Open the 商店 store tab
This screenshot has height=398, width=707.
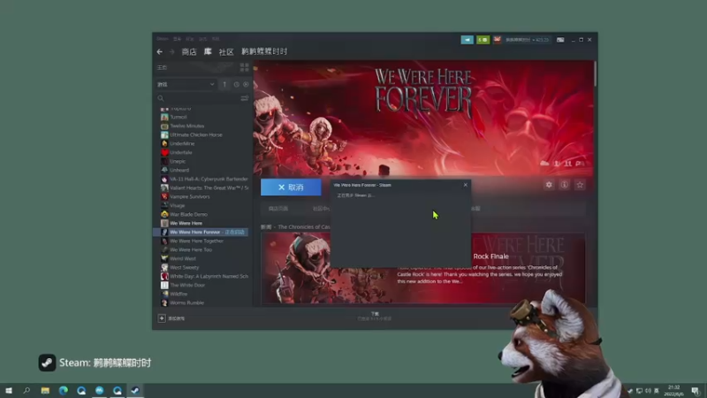click(189, 52)
